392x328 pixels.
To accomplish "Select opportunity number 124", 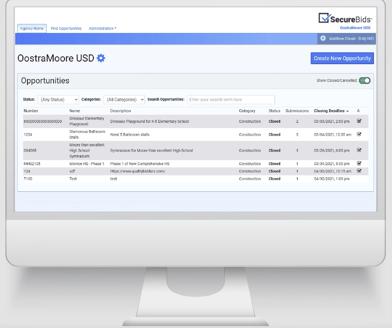I will (x=27, y=171).
